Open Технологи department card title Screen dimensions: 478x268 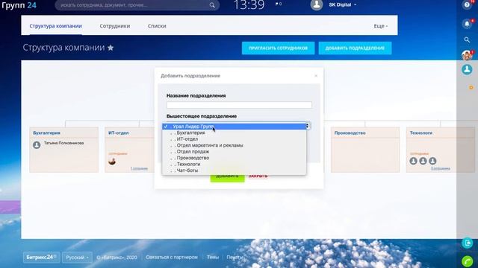tap(420, 133)
